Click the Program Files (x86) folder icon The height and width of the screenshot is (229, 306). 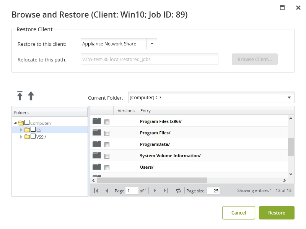(x=97, y=121)
